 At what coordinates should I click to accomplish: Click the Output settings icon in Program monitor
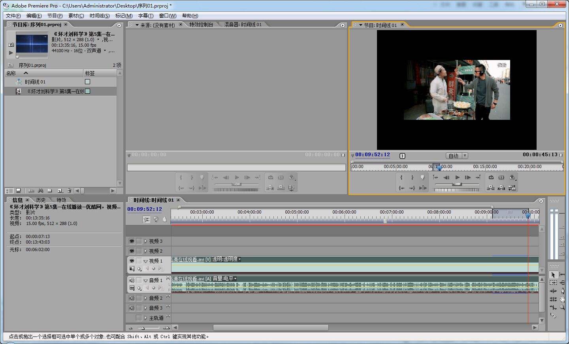pyautogui.click(x=512, y=178)
